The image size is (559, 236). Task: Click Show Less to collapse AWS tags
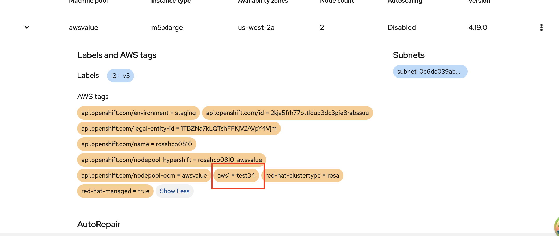point(174,191)
